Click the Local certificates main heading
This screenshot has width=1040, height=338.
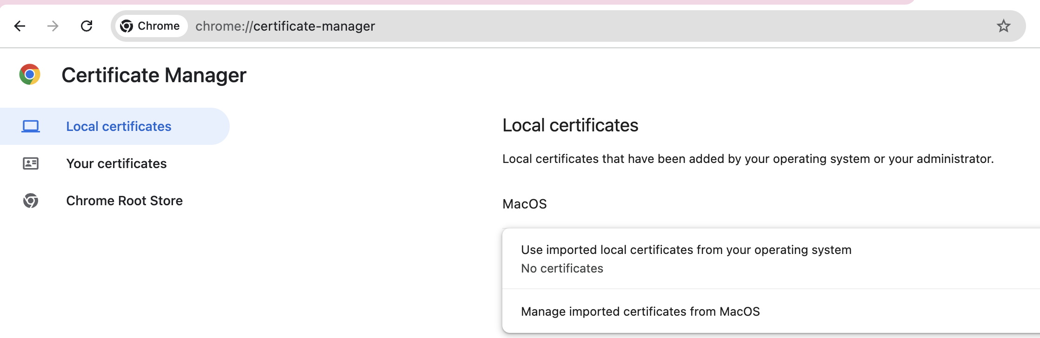tap(570, 125)
